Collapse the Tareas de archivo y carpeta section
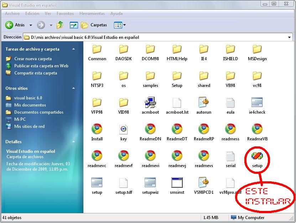296x223 pixels. click(74, 49)
